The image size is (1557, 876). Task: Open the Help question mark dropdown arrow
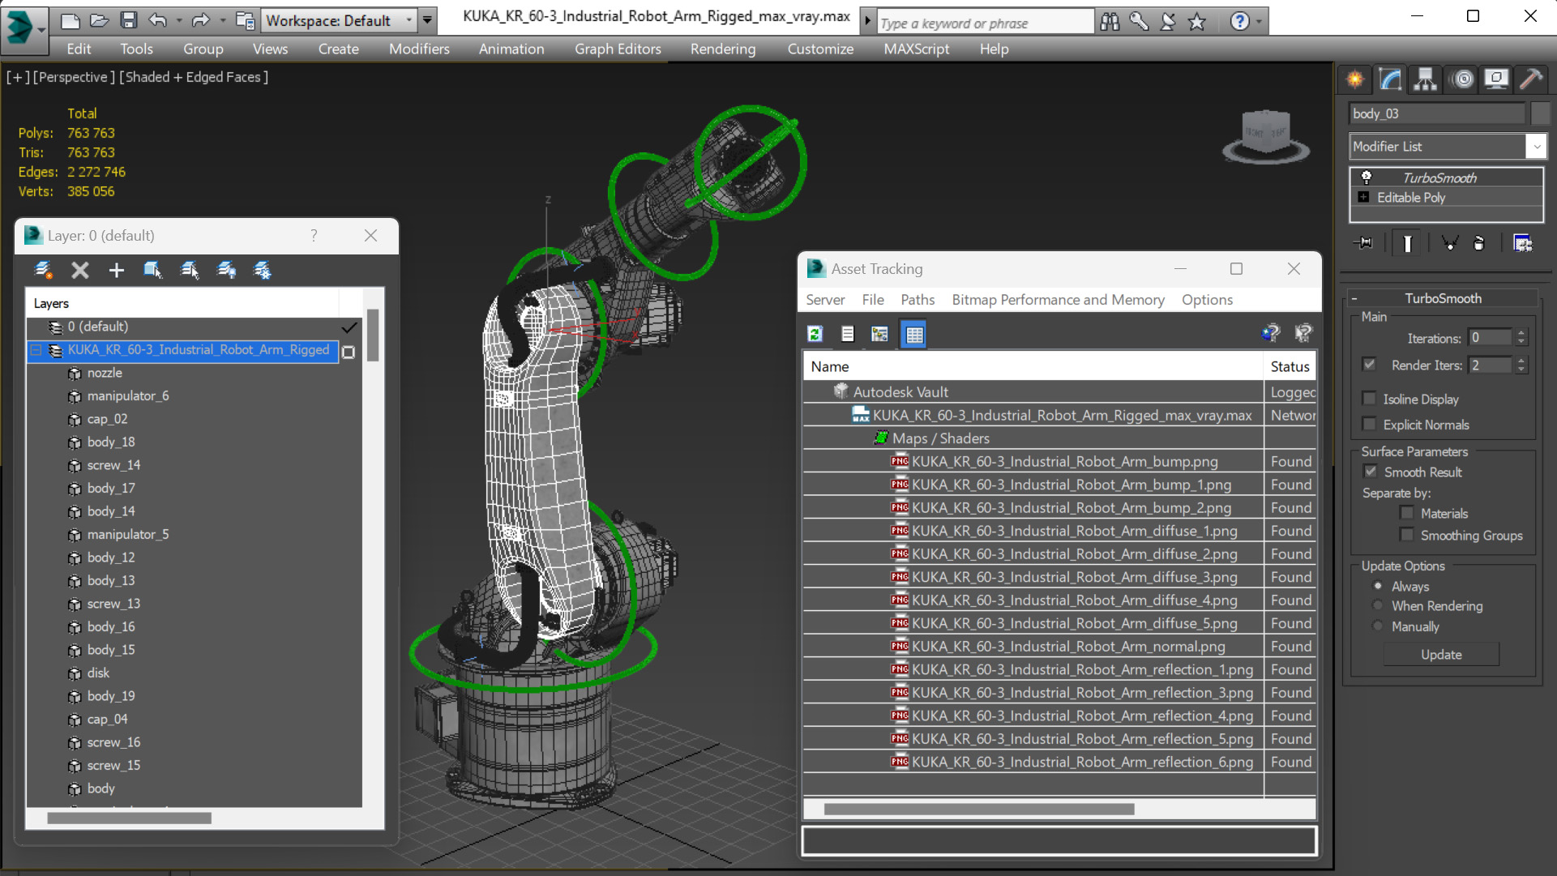pos(1259,22)
